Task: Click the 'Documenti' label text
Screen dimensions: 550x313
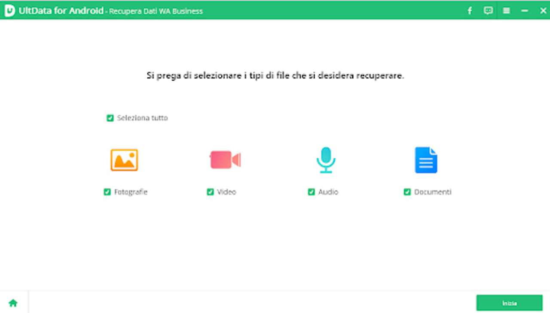Action: 433,192
